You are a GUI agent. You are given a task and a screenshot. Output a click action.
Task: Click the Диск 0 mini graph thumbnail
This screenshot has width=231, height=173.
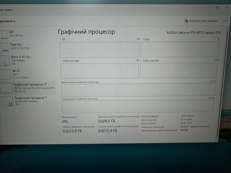click(5, 60)
